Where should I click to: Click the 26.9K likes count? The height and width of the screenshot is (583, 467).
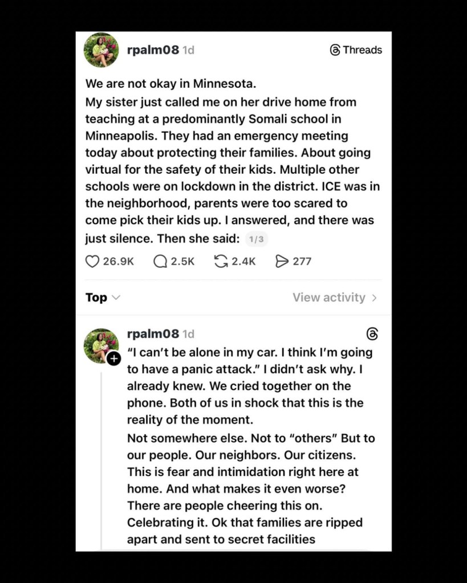click(x=118, y=262)
